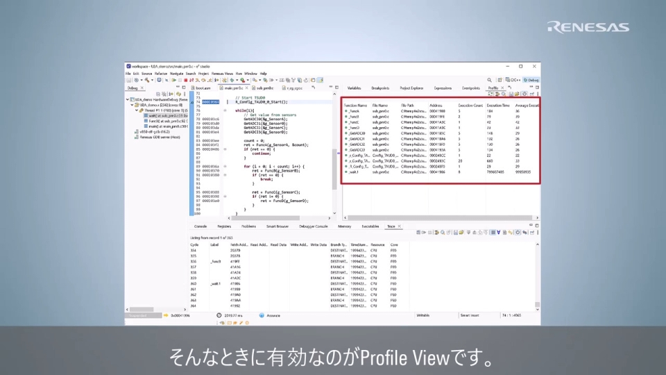
Task: Click the Trace view save icon
Action: pos(455,233)
